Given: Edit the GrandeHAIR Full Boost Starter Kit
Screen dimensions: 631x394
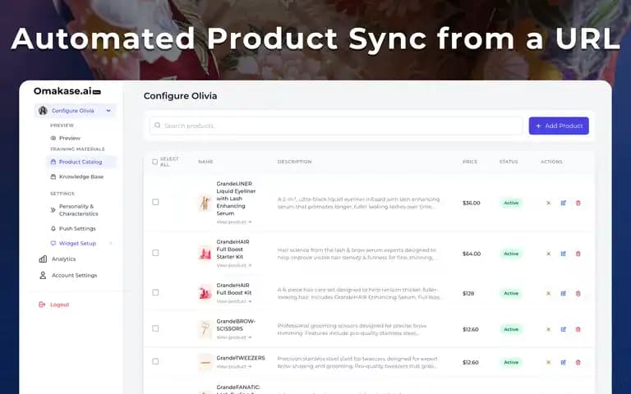Looking at the screenshot, I should coord(564,254).
